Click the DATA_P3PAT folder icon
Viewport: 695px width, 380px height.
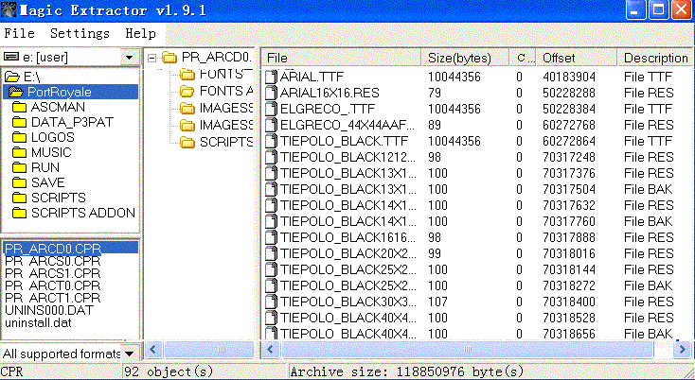pos(20,122)
